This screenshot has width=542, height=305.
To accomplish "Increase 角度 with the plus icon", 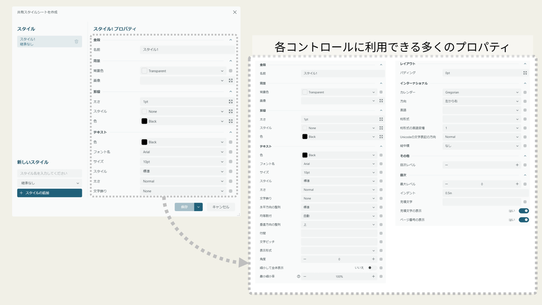I will (373, 259).
